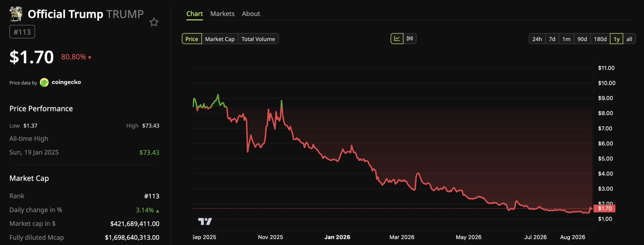644x245 pixels.
Task: Set chart range to 90d
Action: point(582,39)
